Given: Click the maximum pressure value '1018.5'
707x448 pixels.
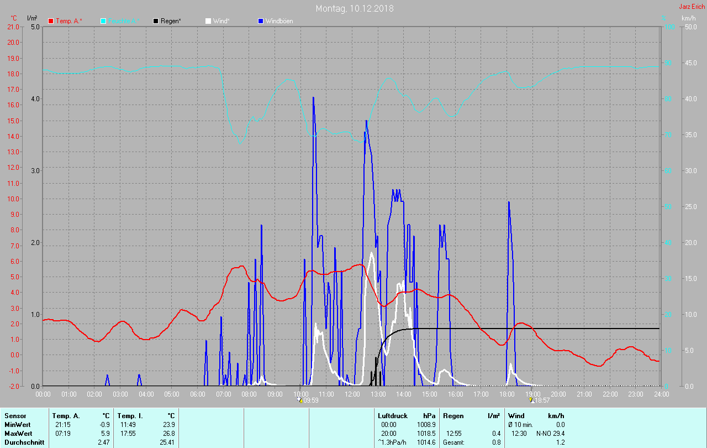Looking at the screenshot, I should click(426, 434).
